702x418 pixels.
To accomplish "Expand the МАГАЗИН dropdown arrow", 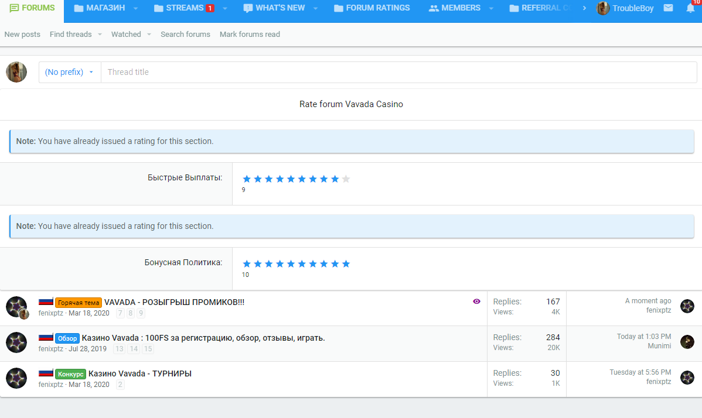I will (x=136, y=8).
